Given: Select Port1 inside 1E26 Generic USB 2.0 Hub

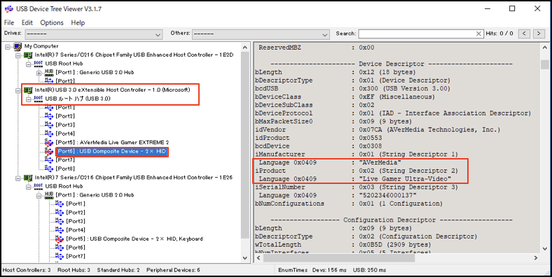Looking at the screenshot, I should [76, 204].
